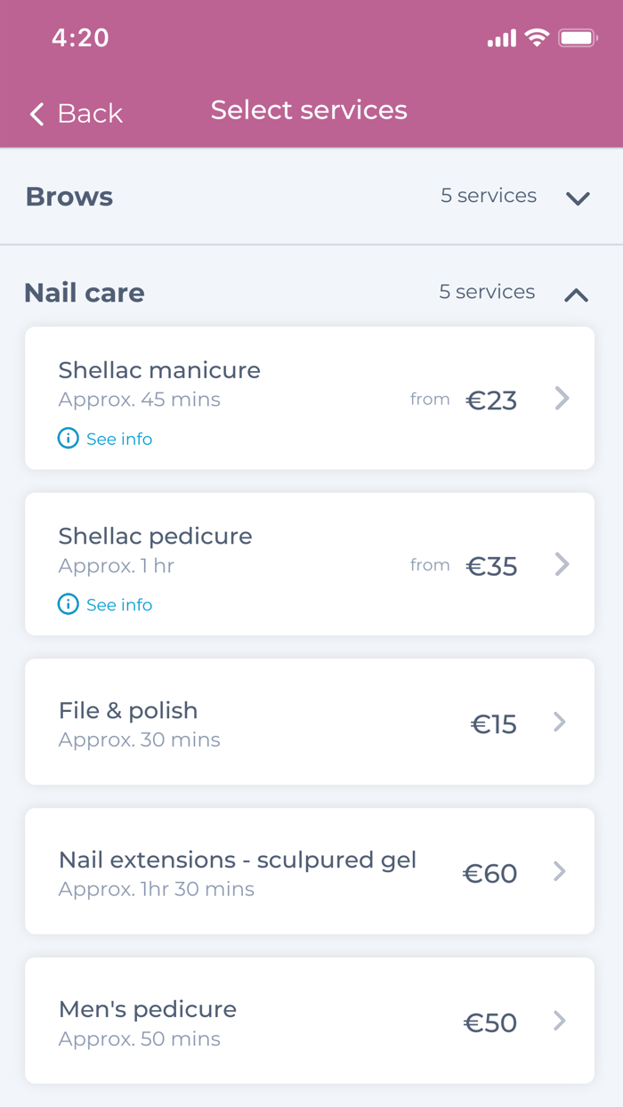The width and height of the screenshot is (623, 1107).
Task: Open File & polish via its right arrow
Action: (x=561, y=723)
